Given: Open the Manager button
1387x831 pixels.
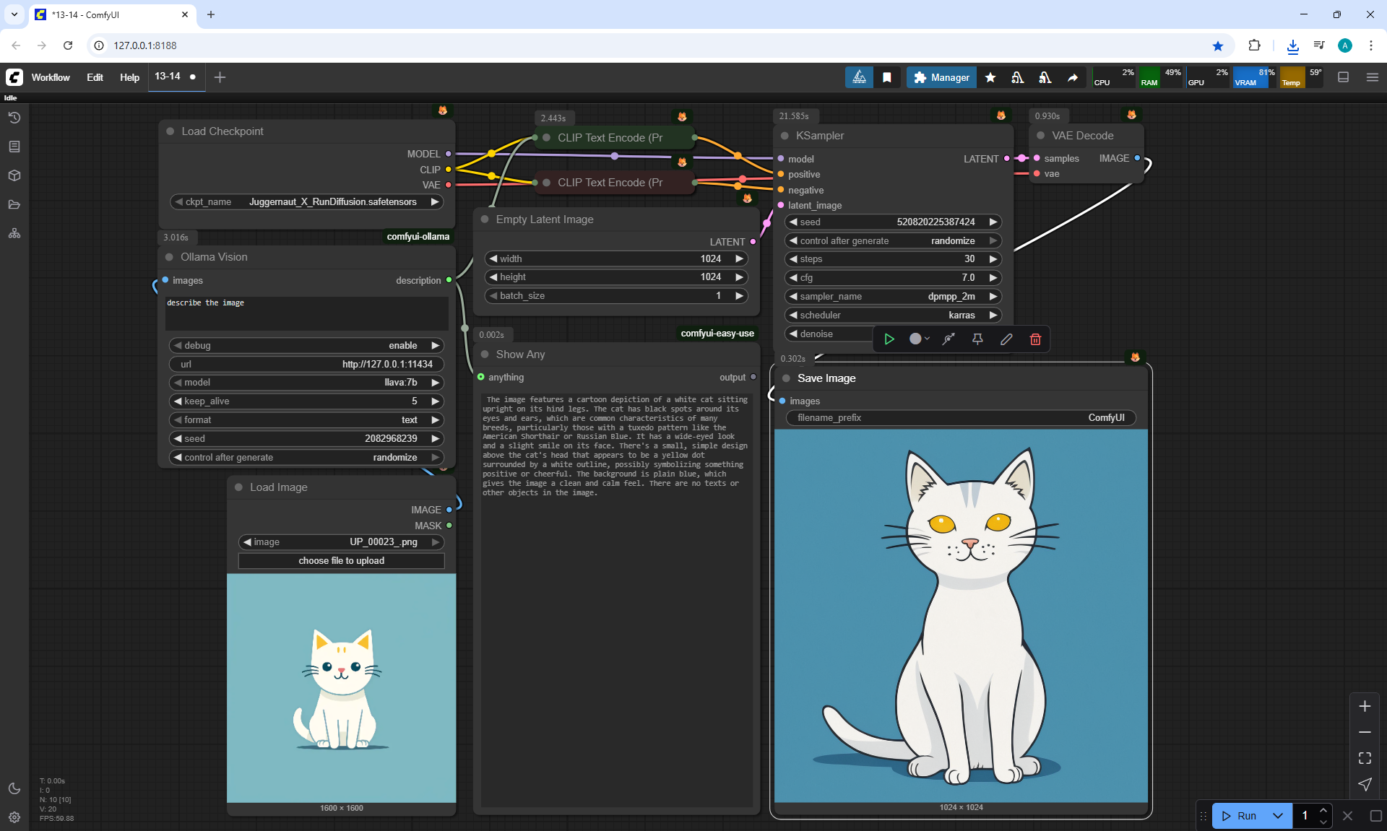Looking at the screenshot, I should click(941, 77).
